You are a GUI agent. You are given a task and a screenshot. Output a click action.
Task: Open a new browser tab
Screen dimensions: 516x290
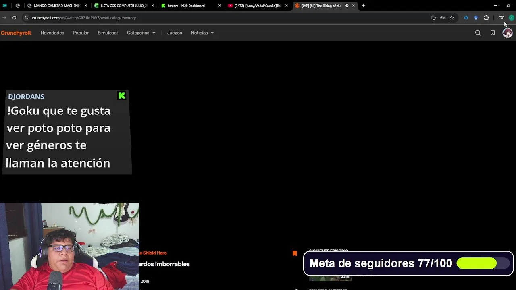click(363, 6)
